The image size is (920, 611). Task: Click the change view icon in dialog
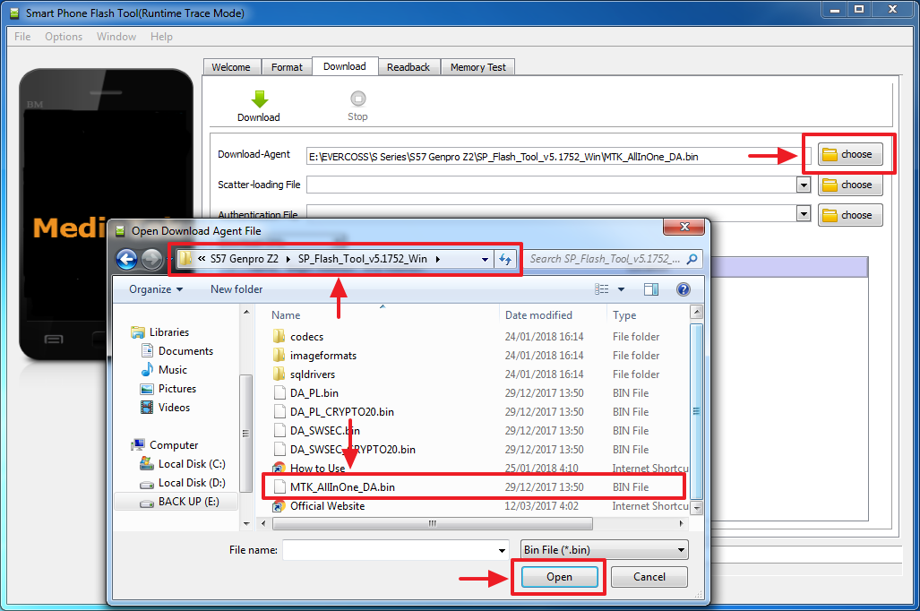[601, 289]
